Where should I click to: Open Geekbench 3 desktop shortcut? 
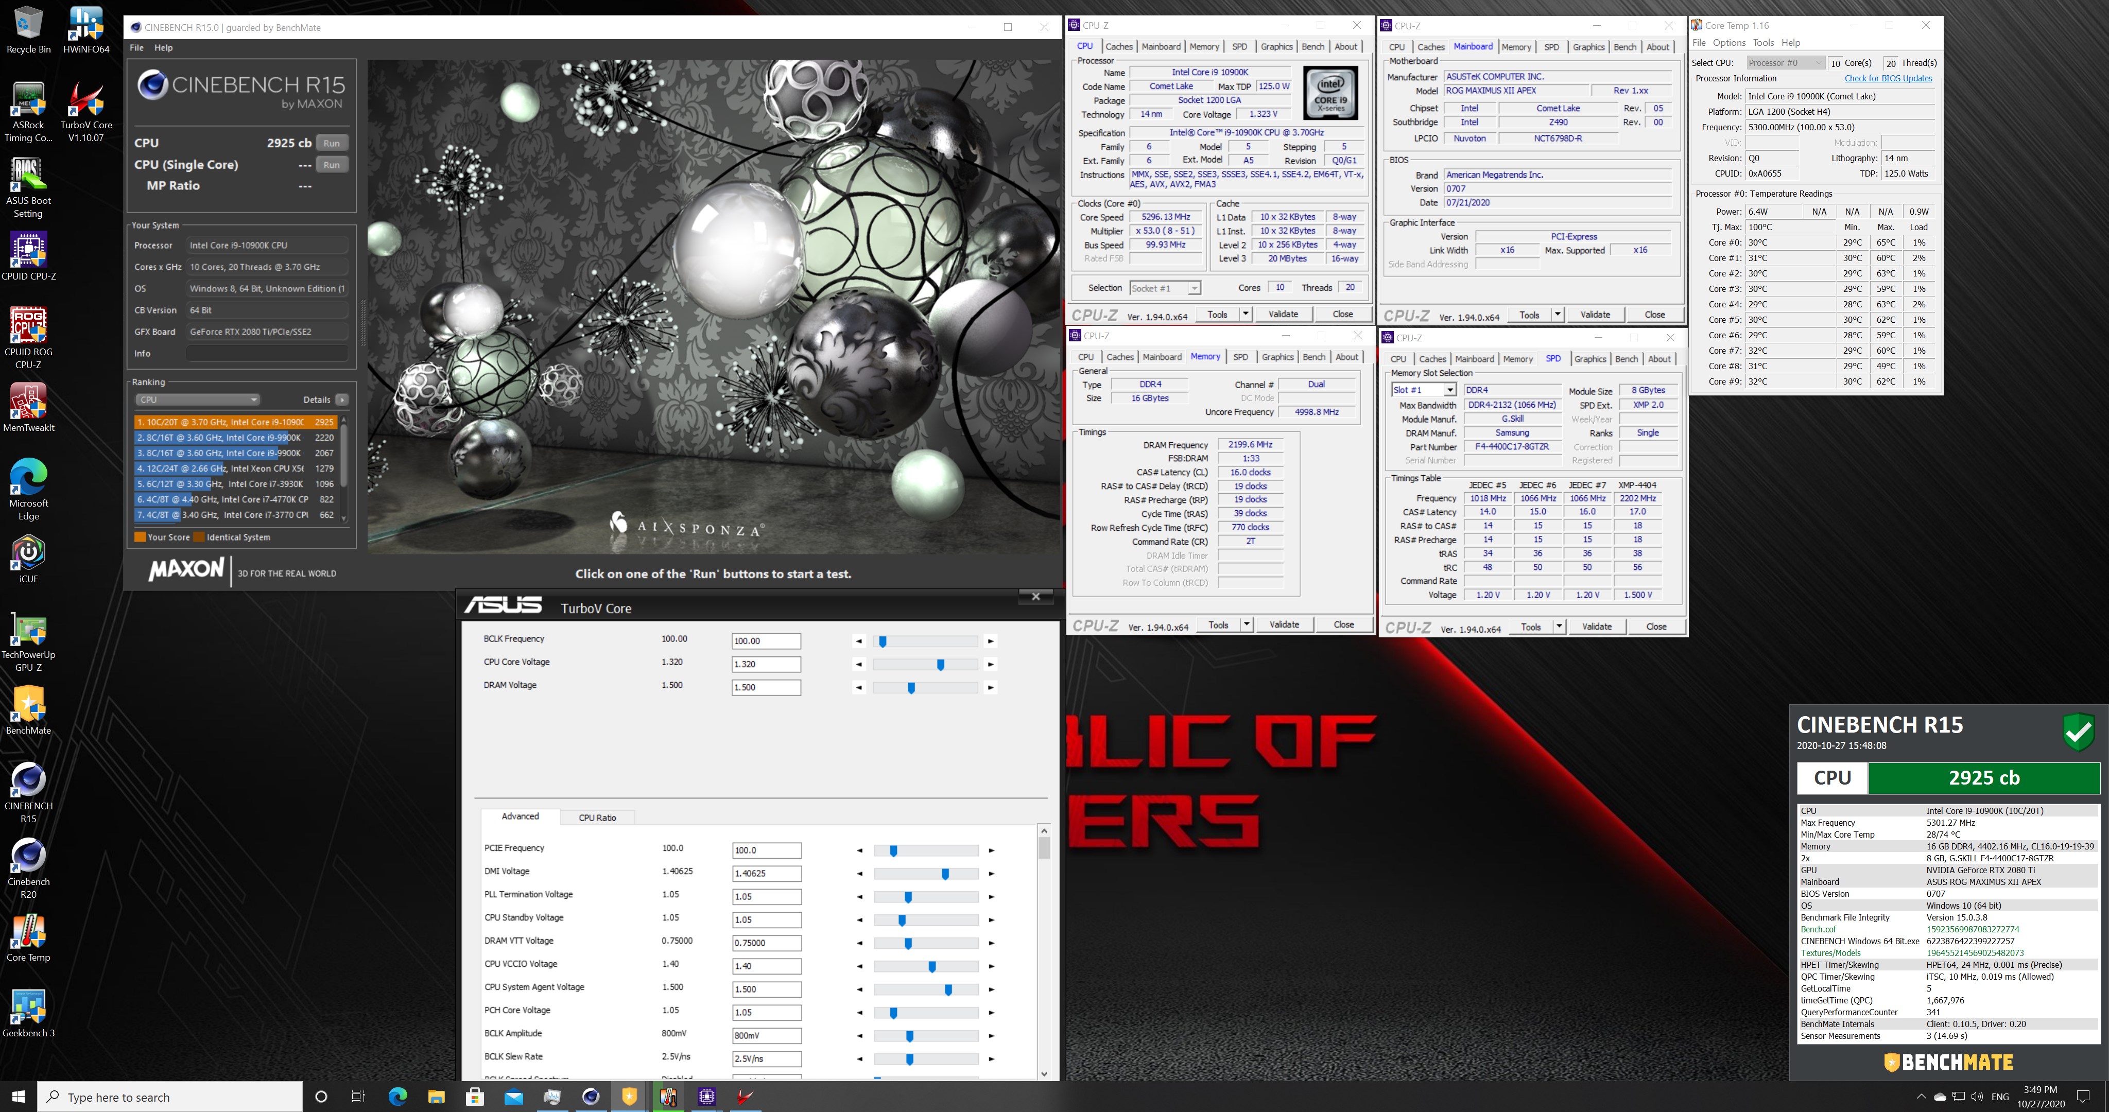[x=28, y=1013]
